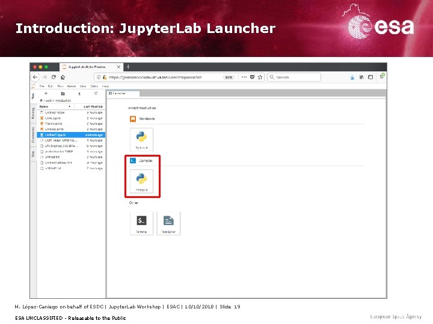Switch to the Running sidebar tab
433x324 pixels.
click(x=33, y=113)
